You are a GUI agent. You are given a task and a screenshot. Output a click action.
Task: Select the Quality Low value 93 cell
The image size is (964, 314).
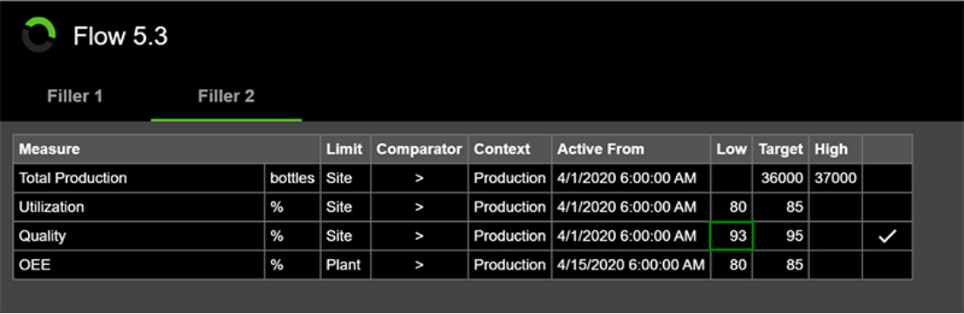click(732, 236)
